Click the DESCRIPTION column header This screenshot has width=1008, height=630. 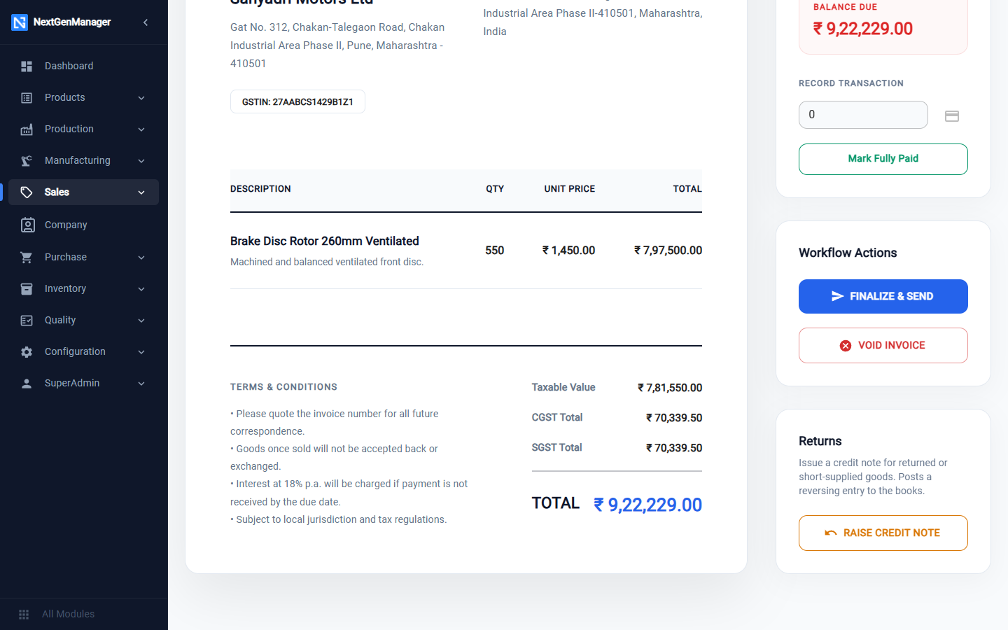(x=260, y=189)
